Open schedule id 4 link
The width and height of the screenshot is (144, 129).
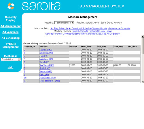[25, 59]
